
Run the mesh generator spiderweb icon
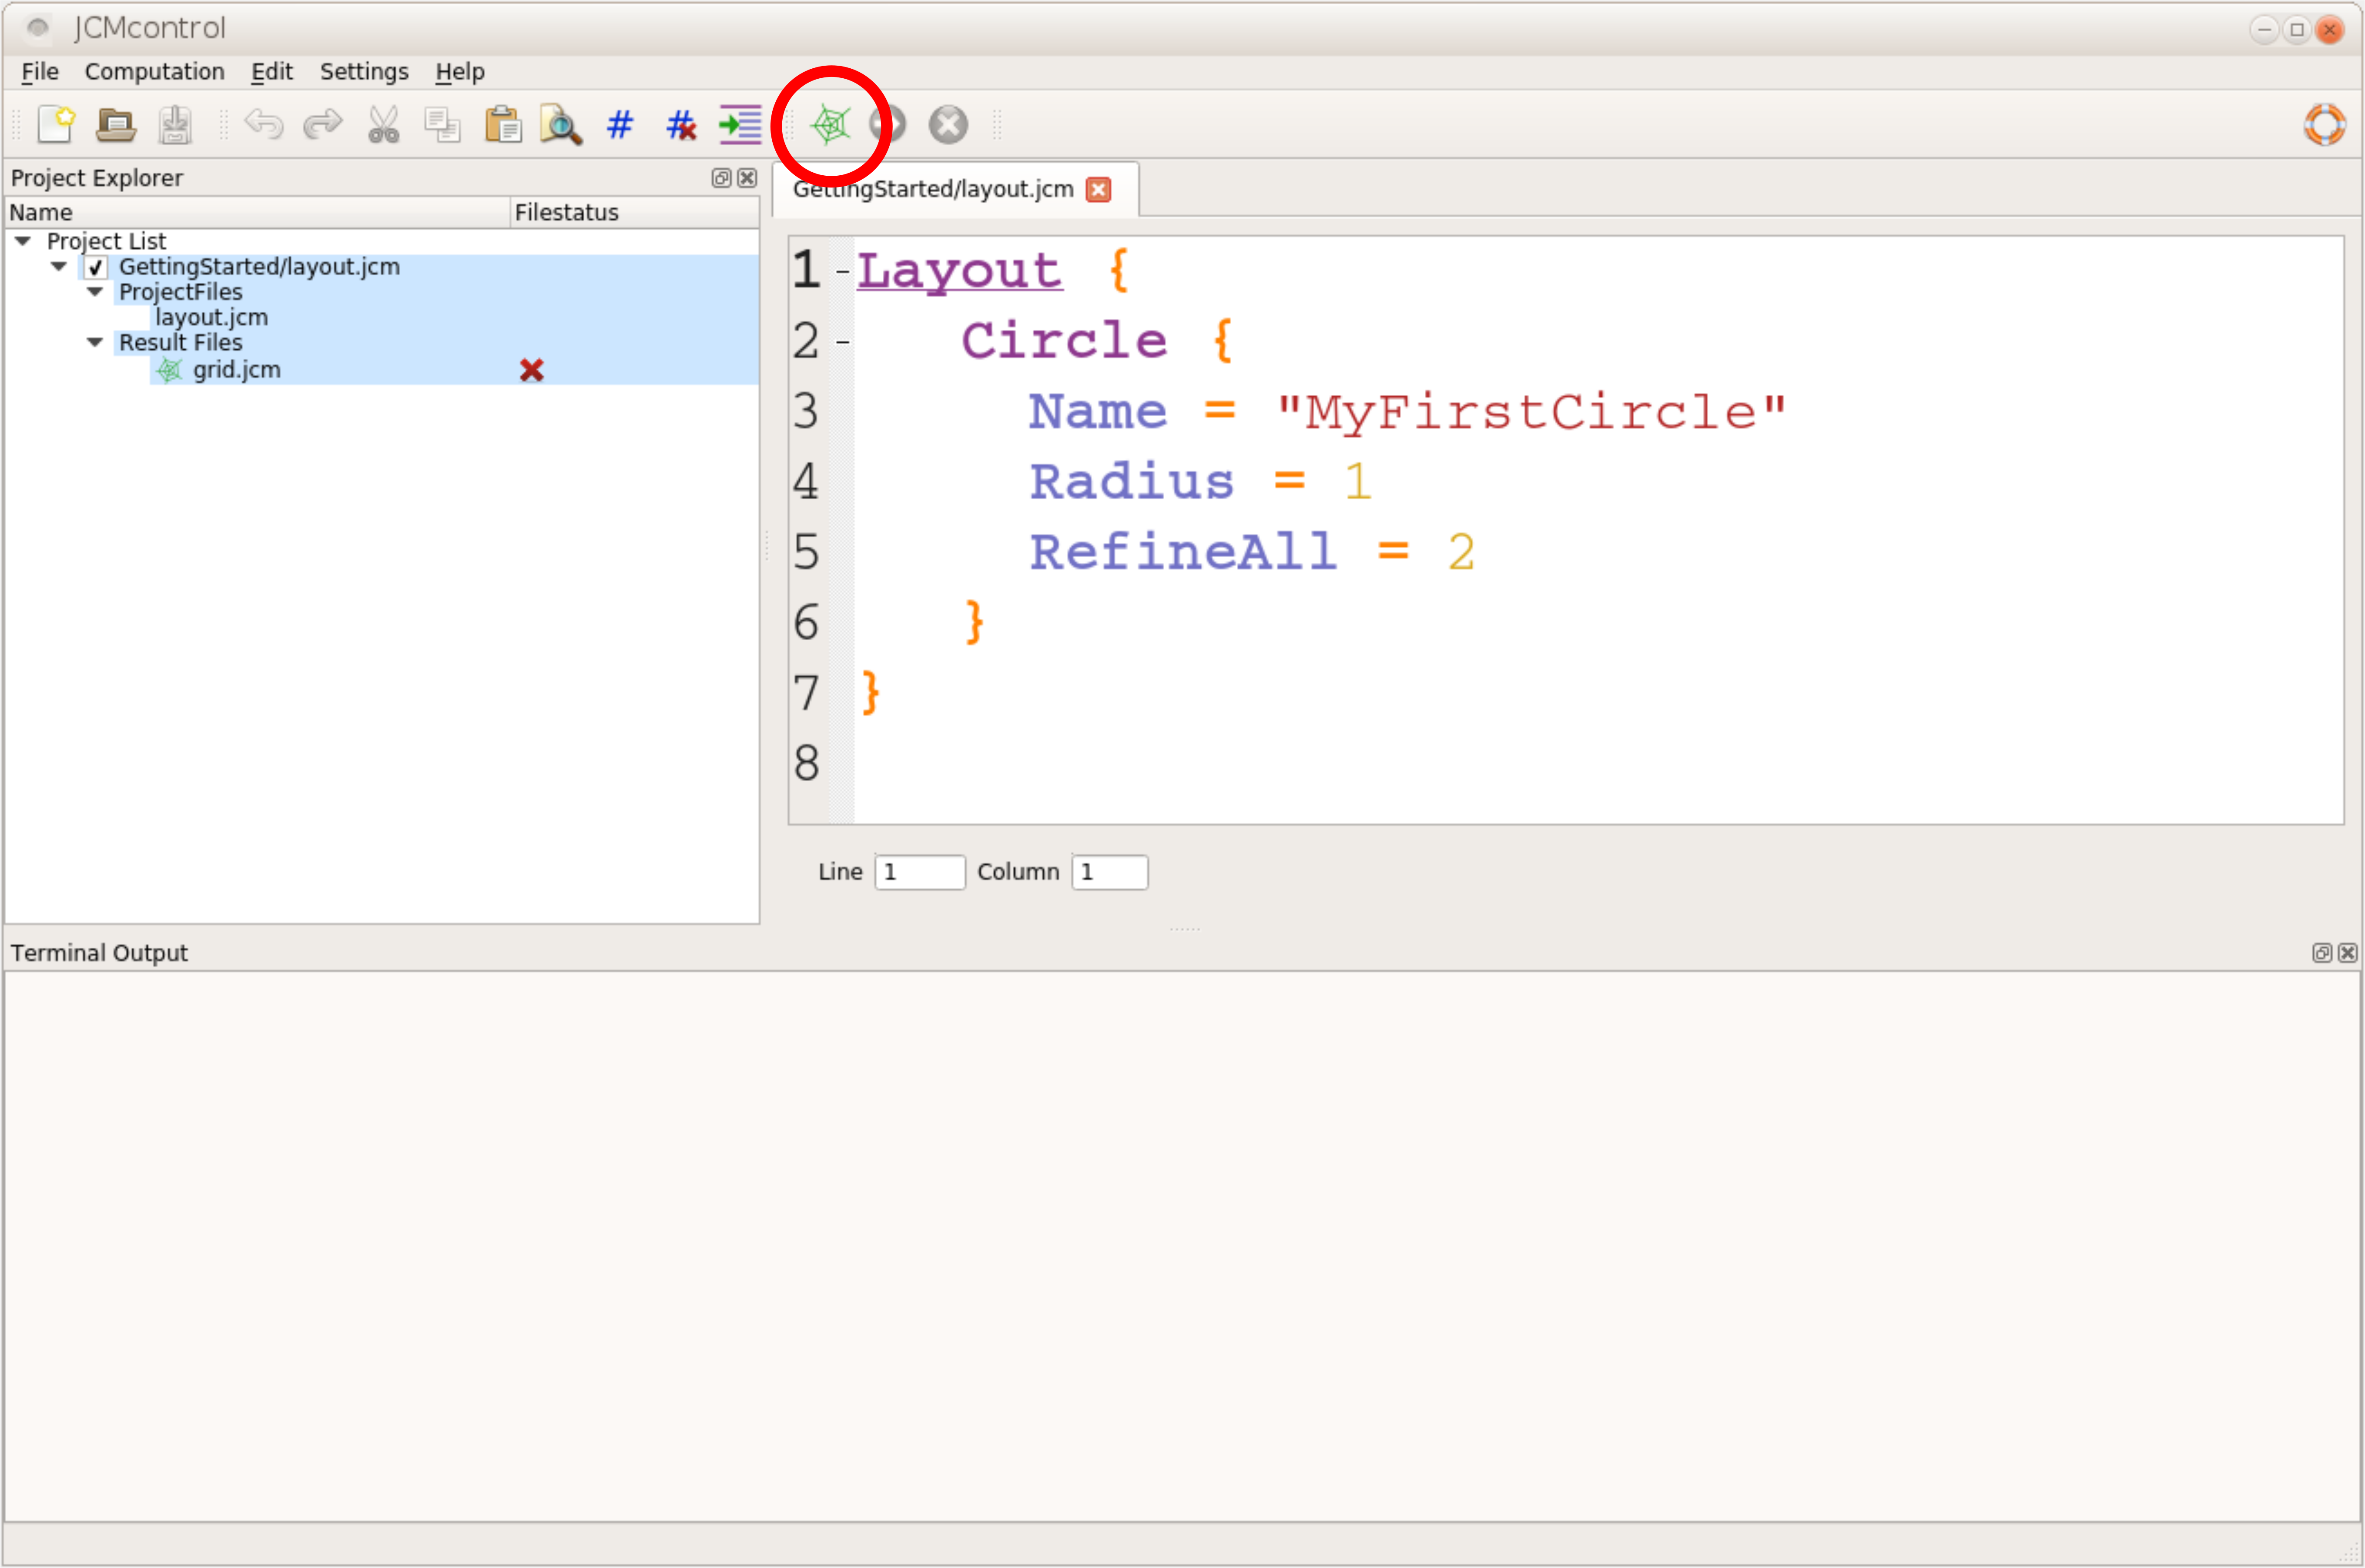pyautogui.click(x=831, y=125)
